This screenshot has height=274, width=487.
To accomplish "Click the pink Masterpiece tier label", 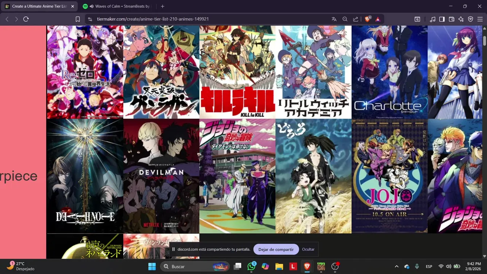I will click(x=23, y=142).
